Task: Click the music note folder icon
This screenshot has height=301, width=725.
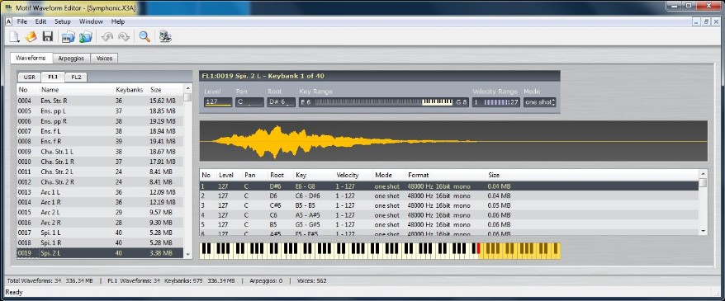Action: tap(86, 37)
